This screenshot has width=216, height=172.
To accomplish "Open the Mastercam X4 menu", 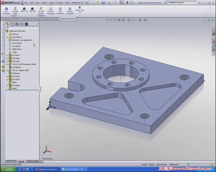I will coord(77,3).
